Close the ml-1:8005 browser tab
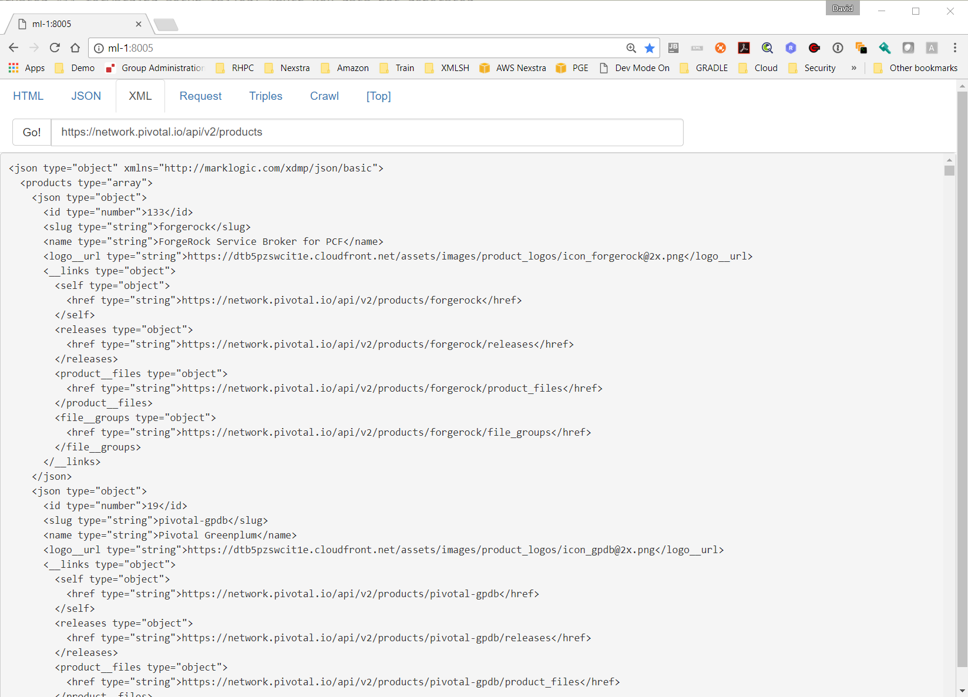Screen dimensions: 968x697 139,24
